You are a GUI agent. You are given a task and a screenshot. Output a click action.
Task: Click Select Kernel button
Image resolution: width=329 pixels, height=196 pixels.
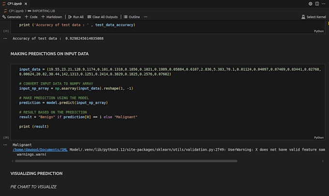click(314, 17)
